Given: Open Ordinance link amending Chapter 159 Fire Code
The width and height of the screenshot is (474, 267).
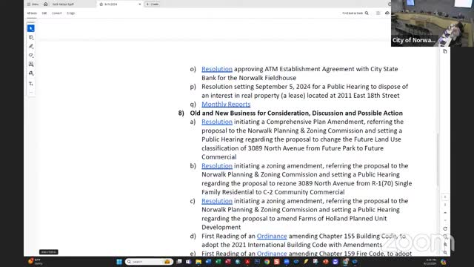Looking at the screenshot, I should (x=272, y=254).
